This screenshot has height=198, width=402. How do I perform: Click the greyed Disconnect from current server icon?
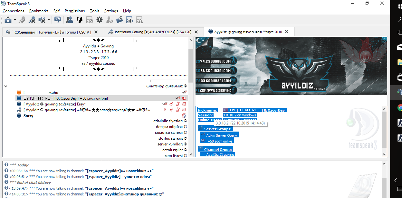point(22,20)
